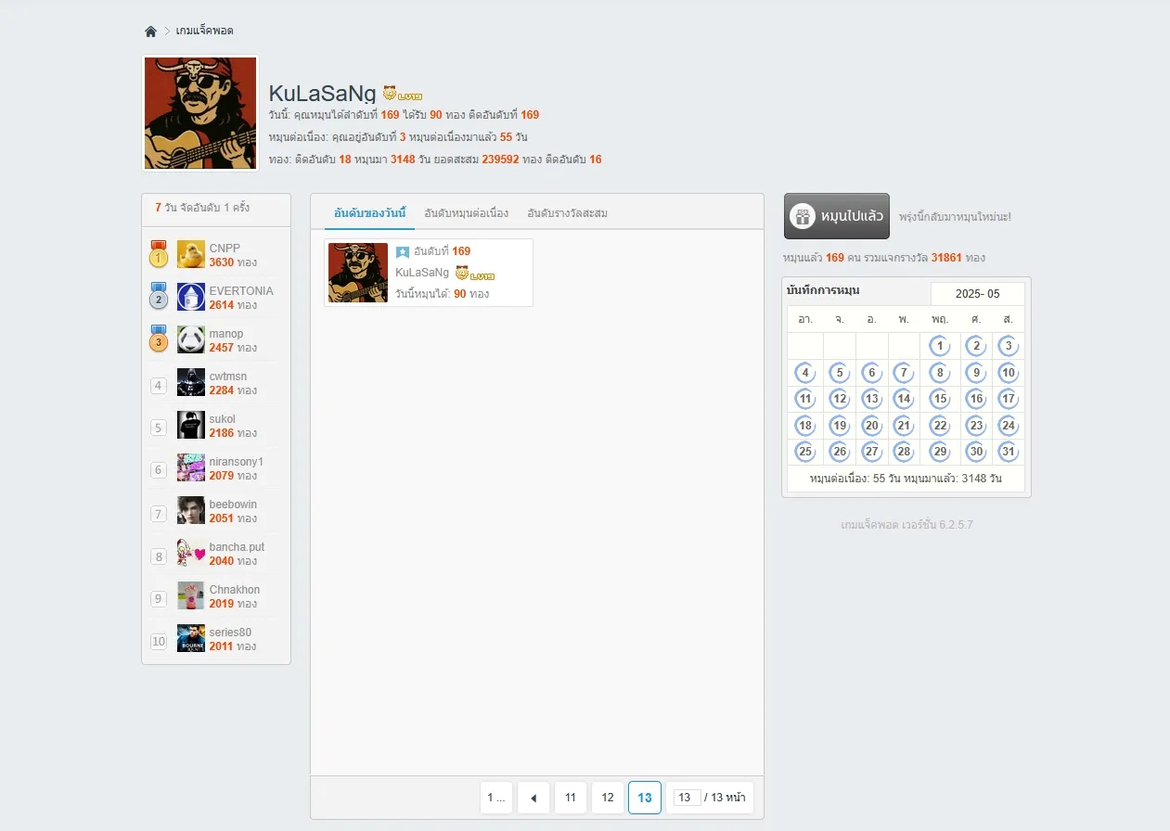
Task: Open niransony1 username link
Action: point(237,462)
